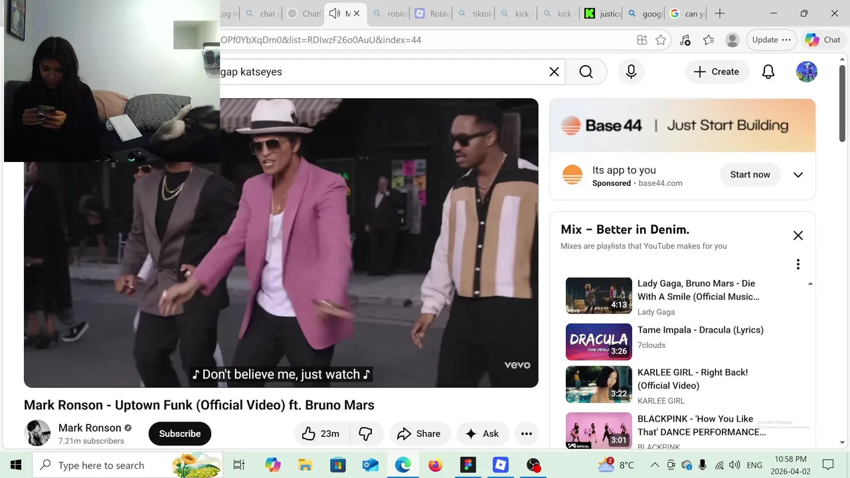Click the browser address bar URL
The height and width of the screenshot is (478, 850).
pos(321,40)
